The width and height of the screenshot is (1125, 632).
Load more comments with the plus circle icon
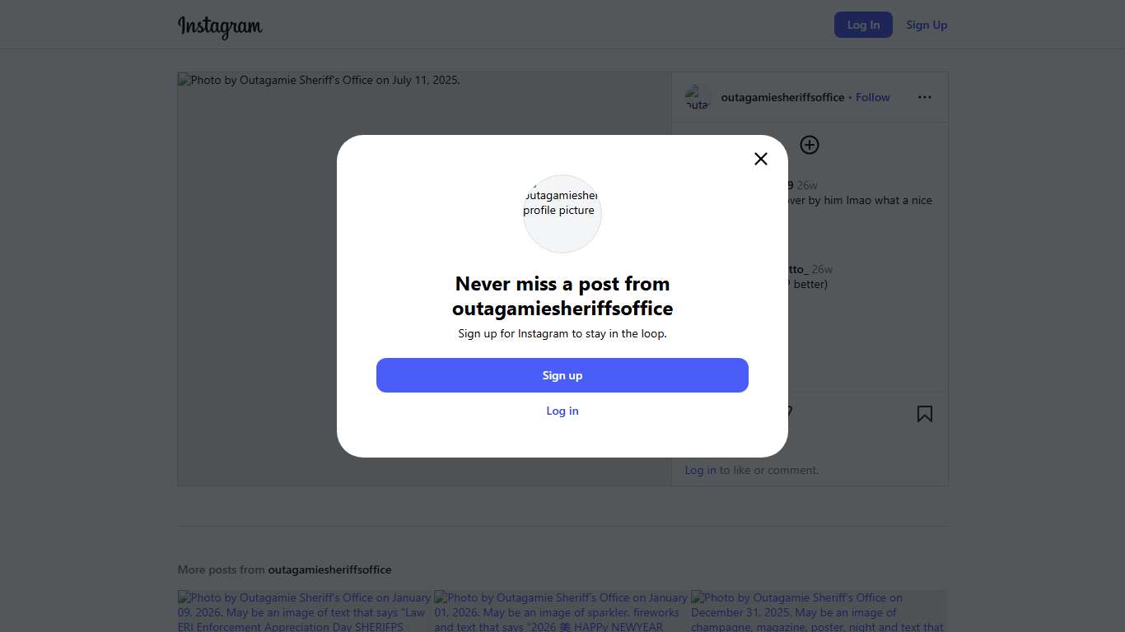pyautogui.click(x=810, y=145)
